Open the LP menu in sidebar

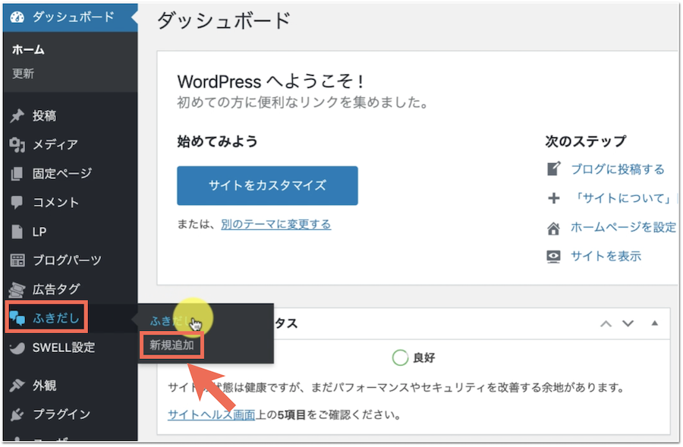coord(39,231)
